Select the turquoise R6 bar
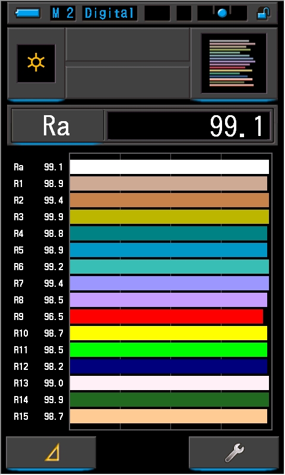This screenshot has height=475, width=285. (169, 267)
